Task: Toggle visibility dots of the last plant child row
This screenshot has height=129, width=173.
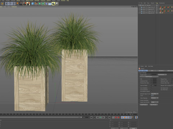Action: click(158, 13)
